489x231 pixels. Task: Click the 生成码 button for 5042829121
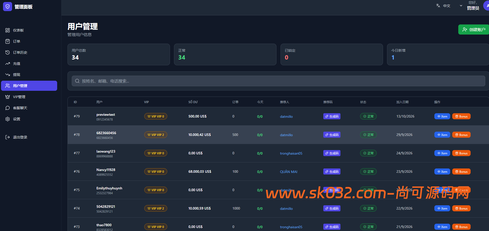pyautogui.click(x=332, y=208)
